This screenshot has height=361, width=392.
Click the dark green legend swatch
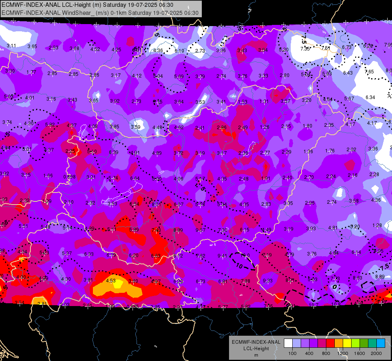[364, 343]
